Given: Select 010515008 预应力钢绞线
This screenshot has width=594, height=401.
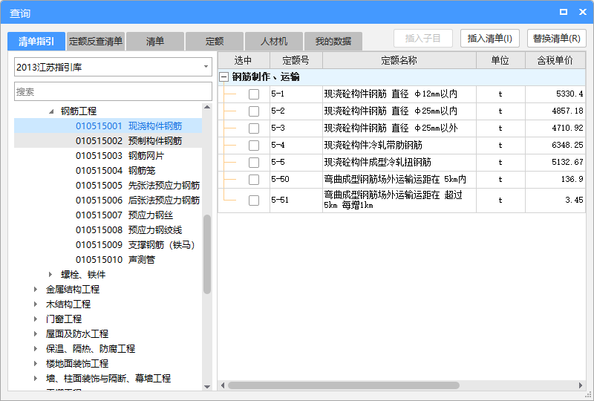Looking at the screenshot, I should coord(108,229).
